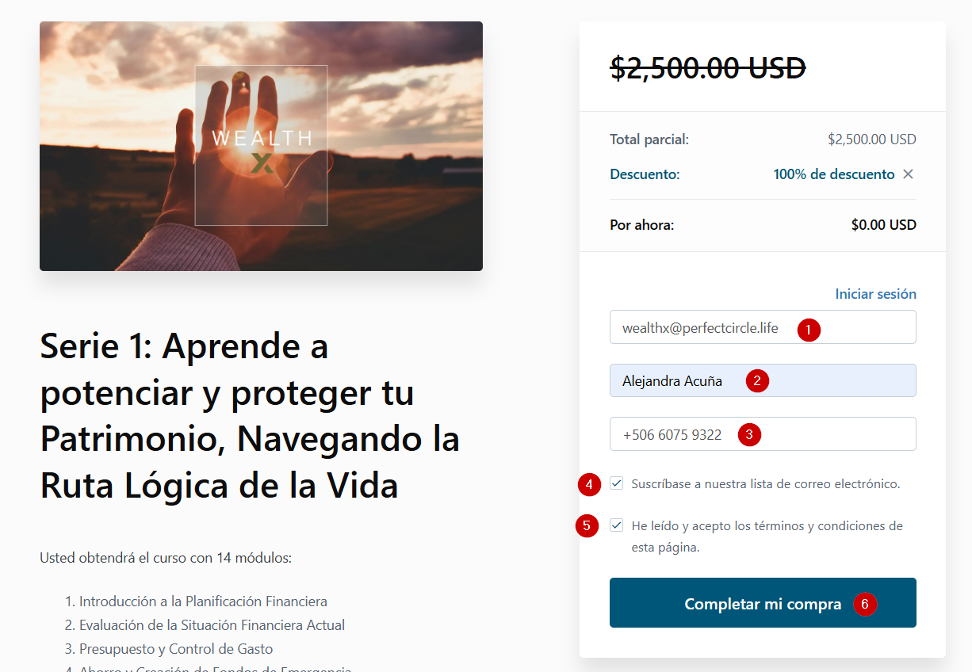Click red badge number 6 on the purchase button
The image size is (972, 672).
865,605
